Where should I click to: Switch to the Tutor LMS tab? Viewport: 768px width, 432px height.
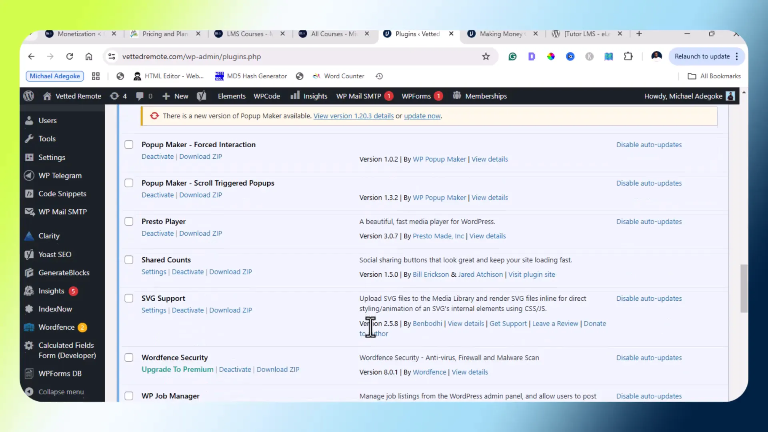[587, 34]
